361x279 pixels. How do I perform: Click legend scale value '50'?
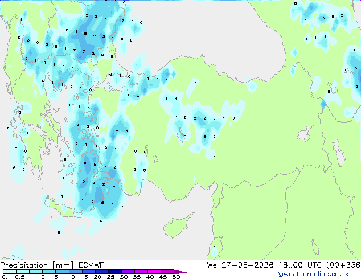click(176, 277)
